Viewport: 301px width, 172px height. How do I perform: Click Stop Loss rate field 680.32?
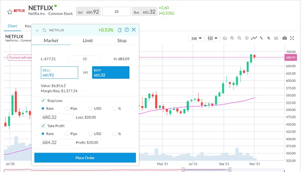[x=57, y=117]
